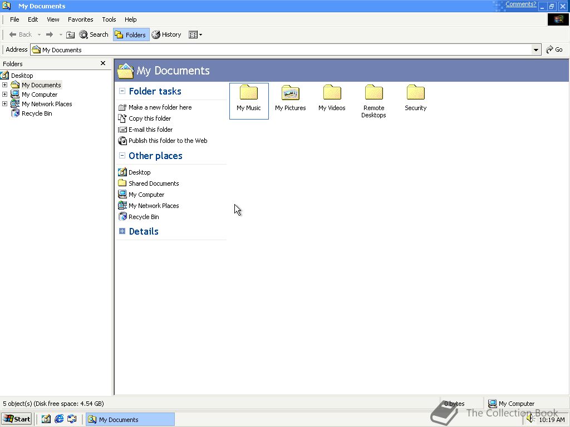
Task: Select Recycle Bin in the folder tree
Action: pos(36,113)
